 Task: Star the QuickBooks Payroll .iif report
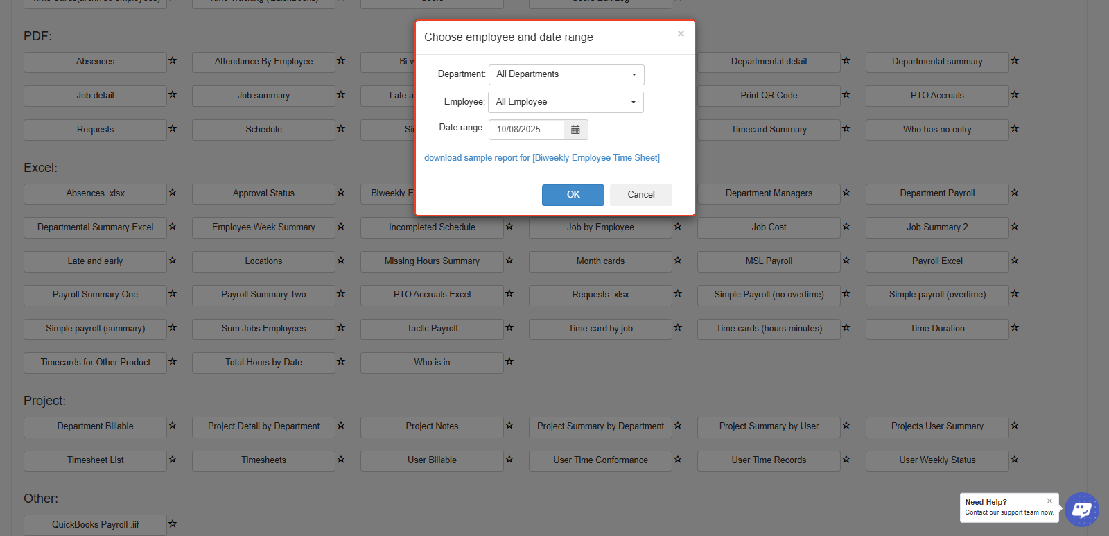point(173,524)
